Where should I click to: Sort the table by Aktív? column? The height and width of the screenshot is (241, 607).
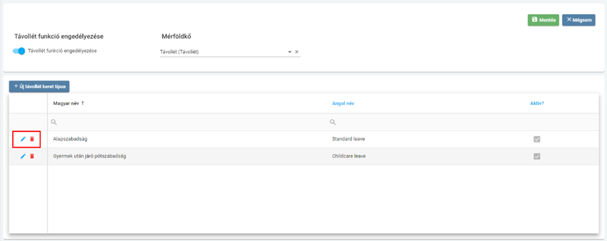[537, 104]
